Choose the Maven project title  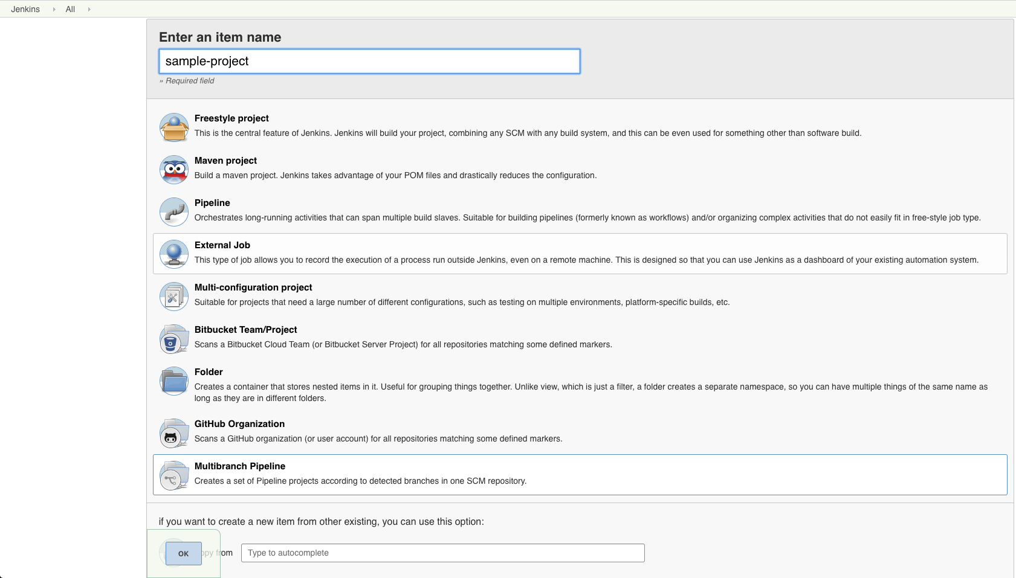coord(225,161)
